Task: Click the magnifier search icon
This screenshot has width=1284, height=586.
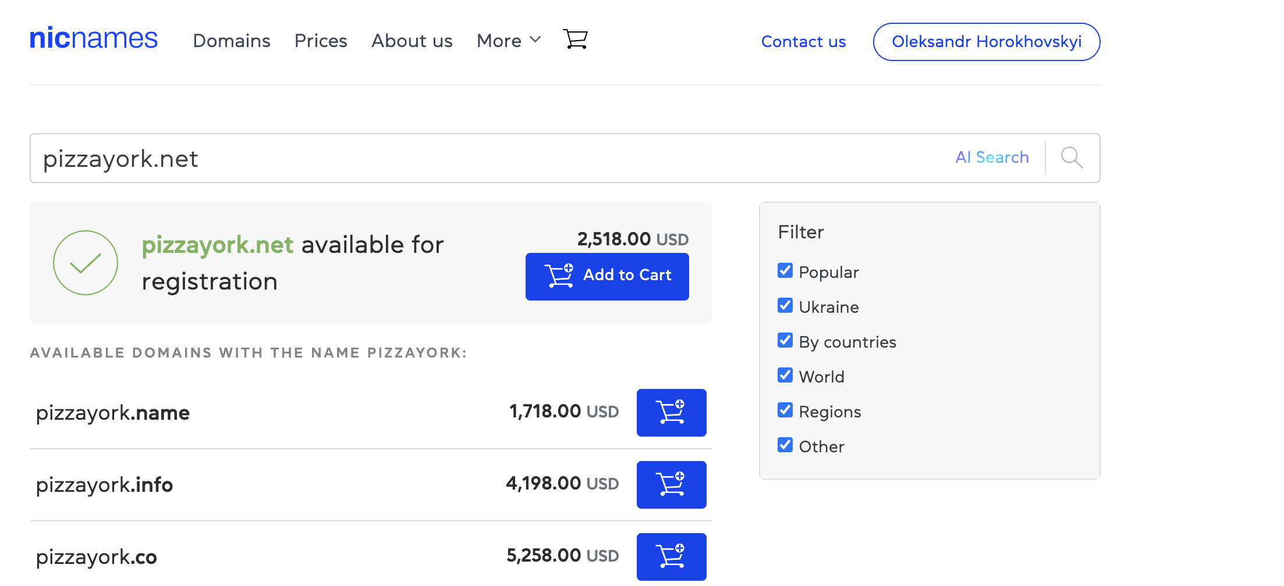Action: pos(1072,158)
